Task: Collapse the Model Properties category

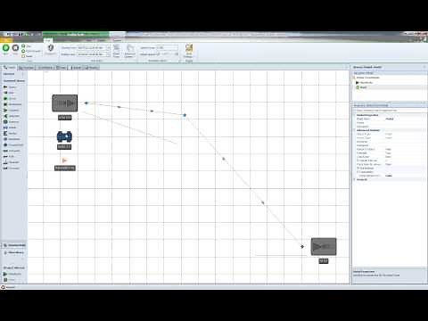Action: coord(355,115)
